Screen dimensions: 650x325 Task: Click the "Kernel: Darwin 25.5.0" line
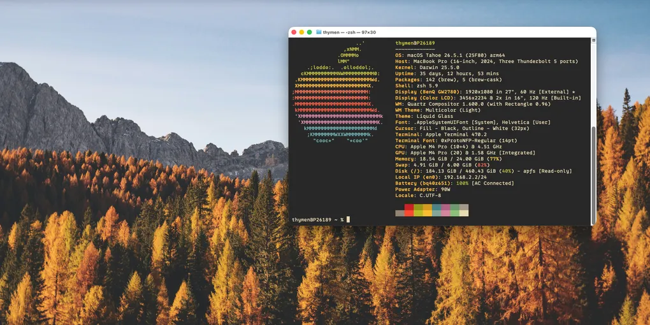(x=427, y=67)
